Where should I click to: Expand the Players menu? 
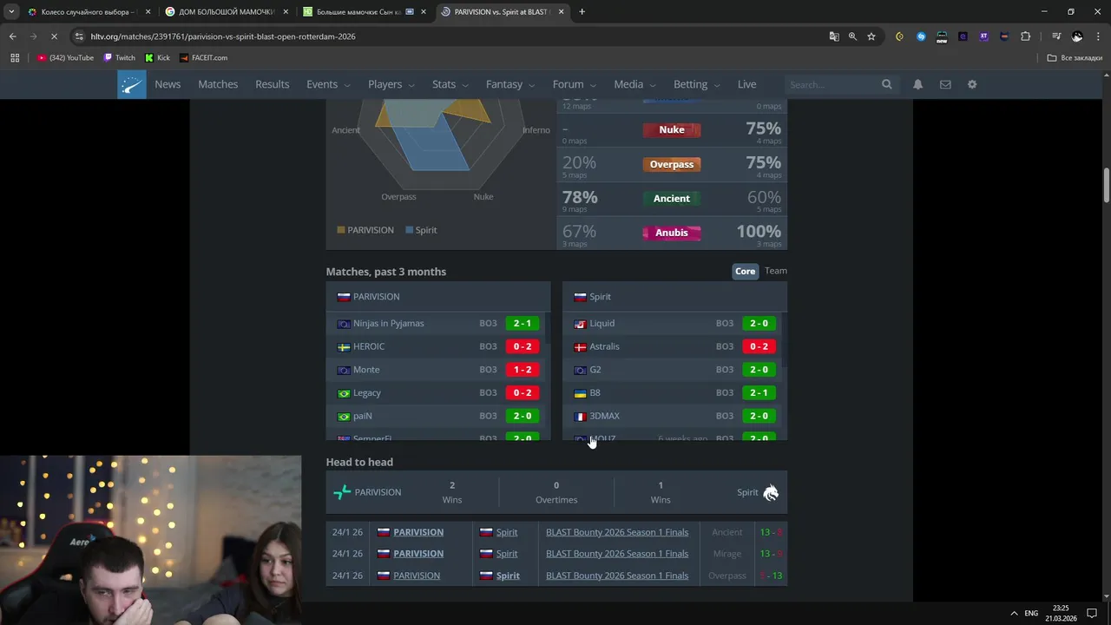[x=391, y=84]
